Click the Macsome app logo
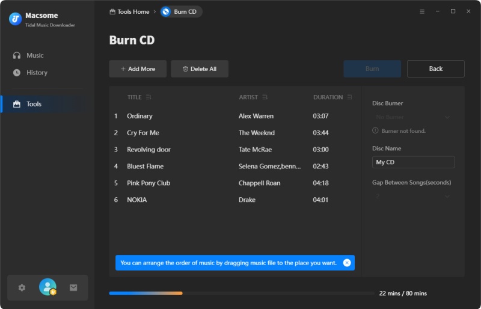Viewport: 481px width, 309px height. click(15, 19)
